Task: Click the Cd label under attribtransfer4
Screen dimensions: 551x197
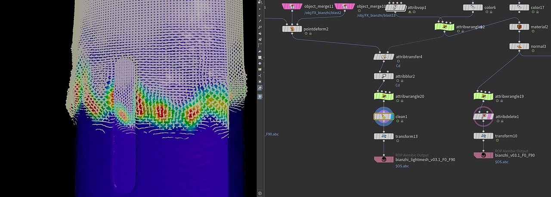Action: (x=398, y=66)
